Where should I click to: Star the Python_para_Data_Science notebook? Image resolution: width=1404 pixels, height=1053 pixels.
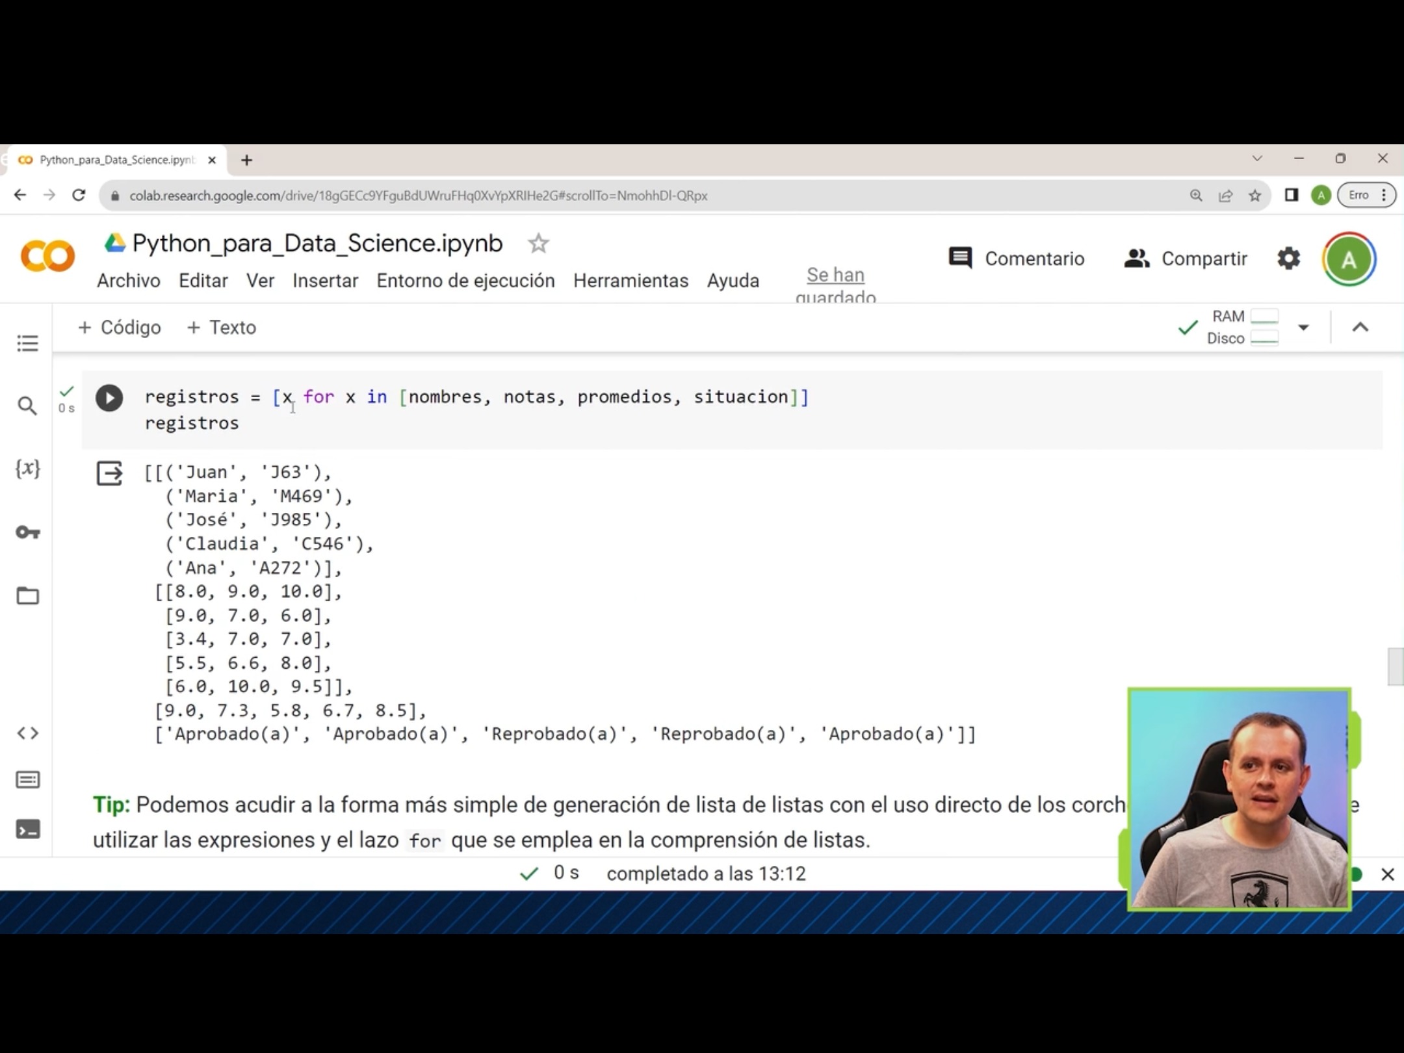[x=538, y=244]
